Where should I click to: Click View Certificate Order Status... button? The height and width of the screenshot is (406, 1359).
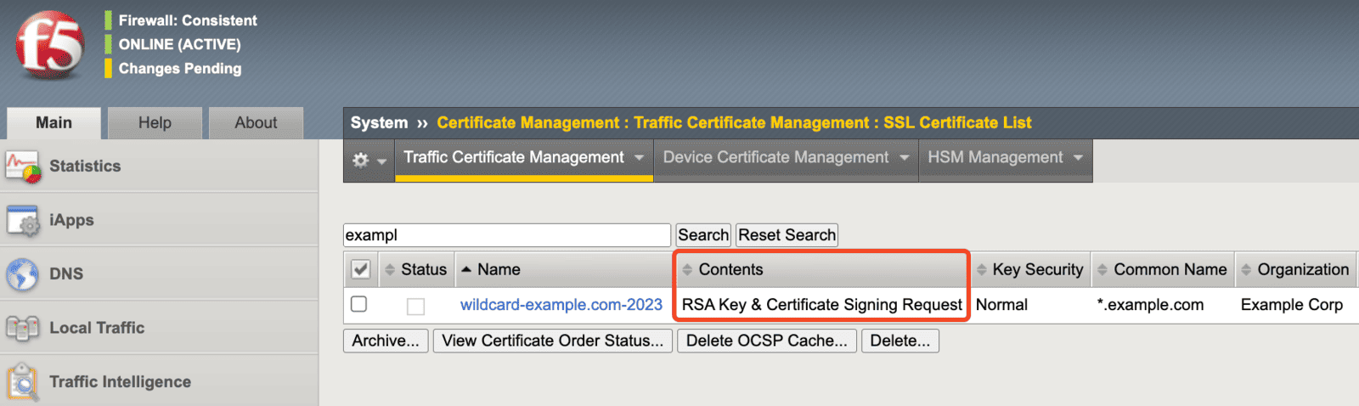coord(553,341)
